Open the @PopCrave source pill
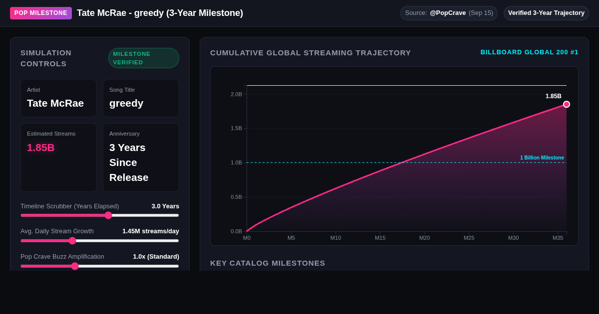 pyautogui.click(x=449, y=13)
